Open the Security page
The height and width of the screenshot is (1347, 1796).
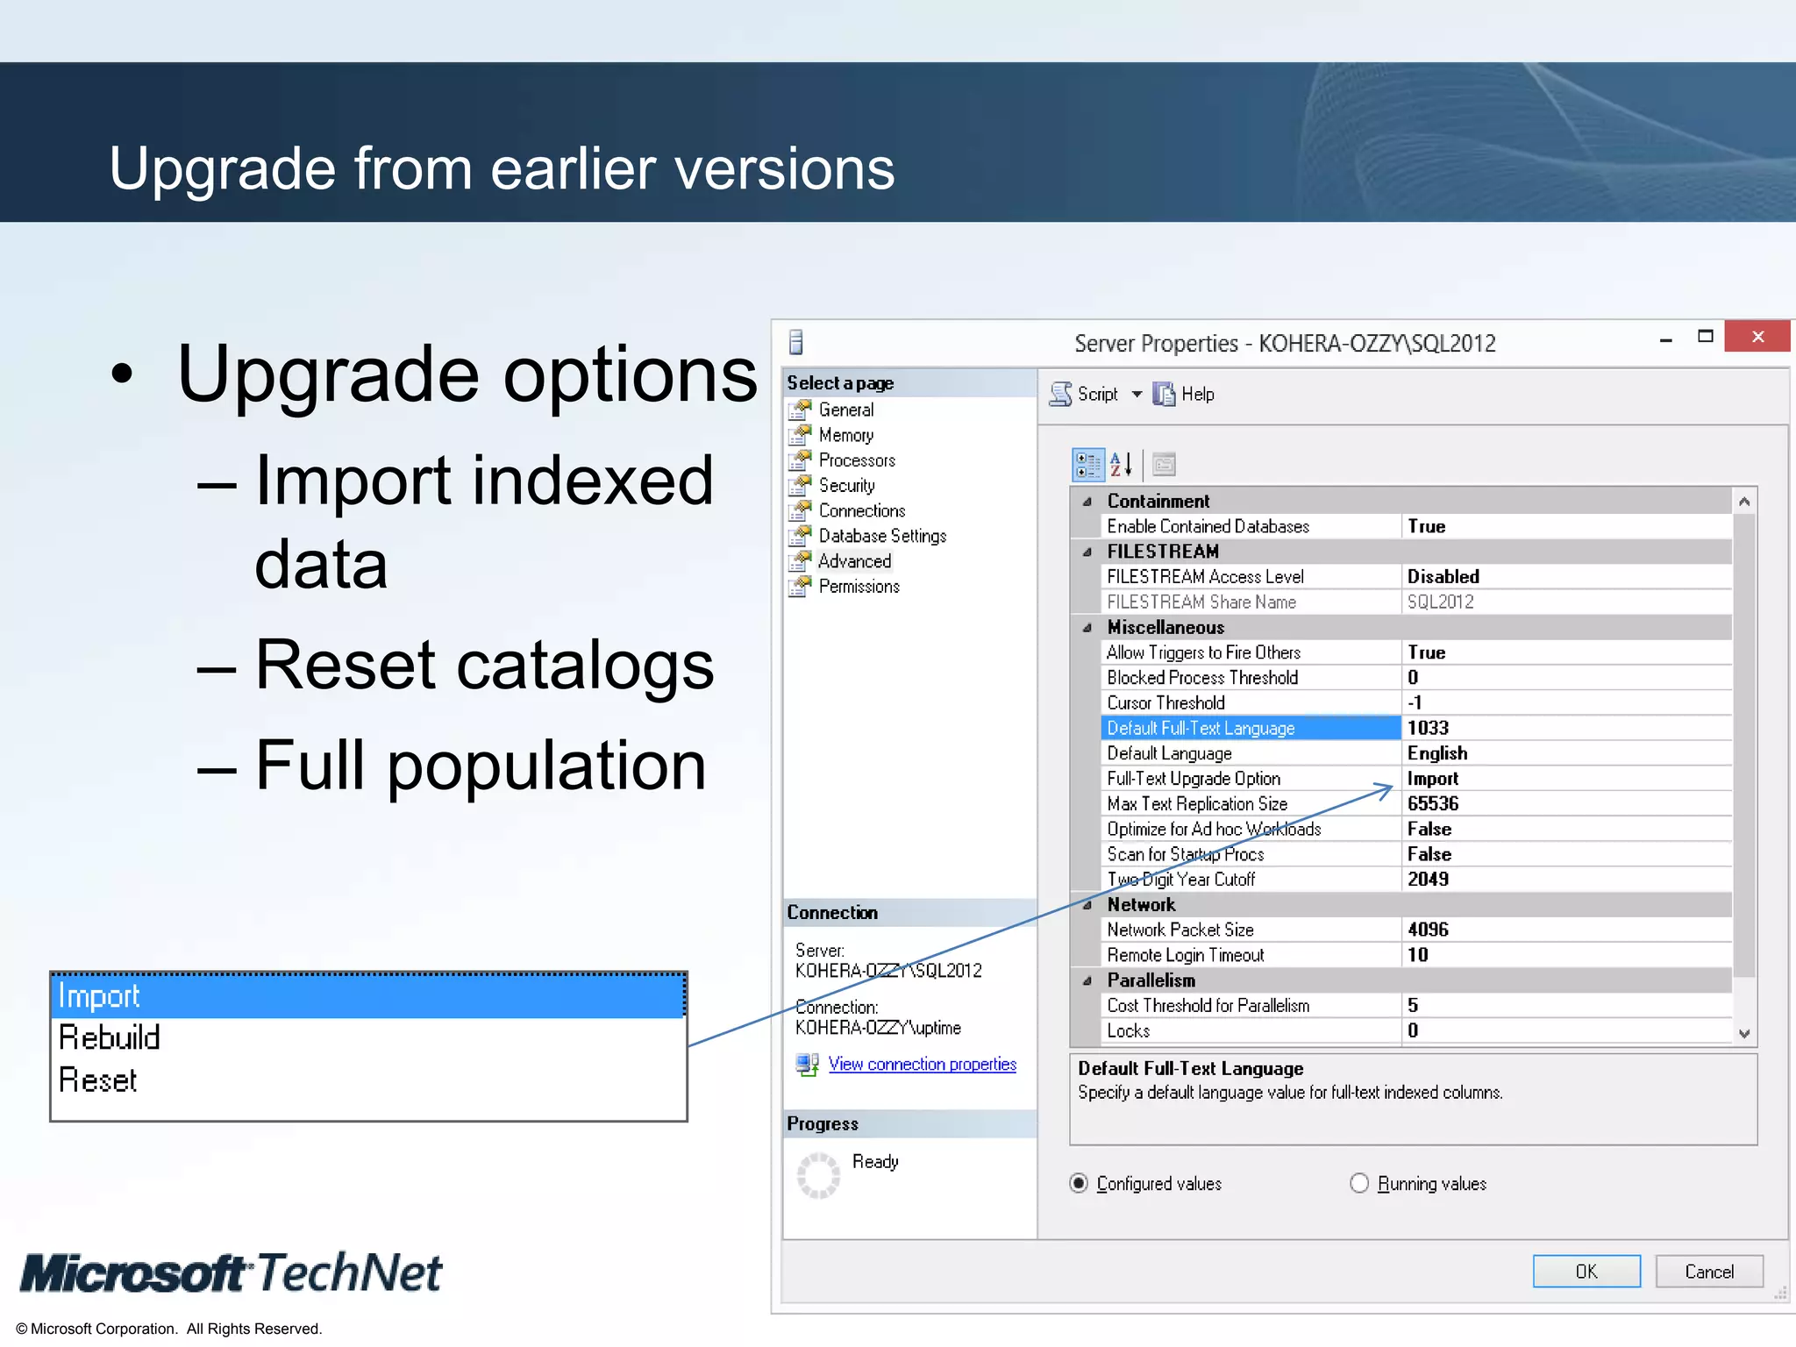(x=847, y=485)
